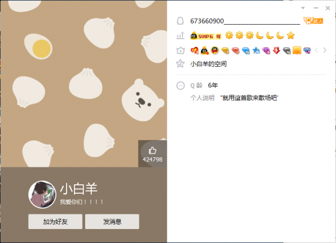Screen dimensions: 336x243
Task: Click the thumbs-up like icon
Action: click(x=152, y=151)
